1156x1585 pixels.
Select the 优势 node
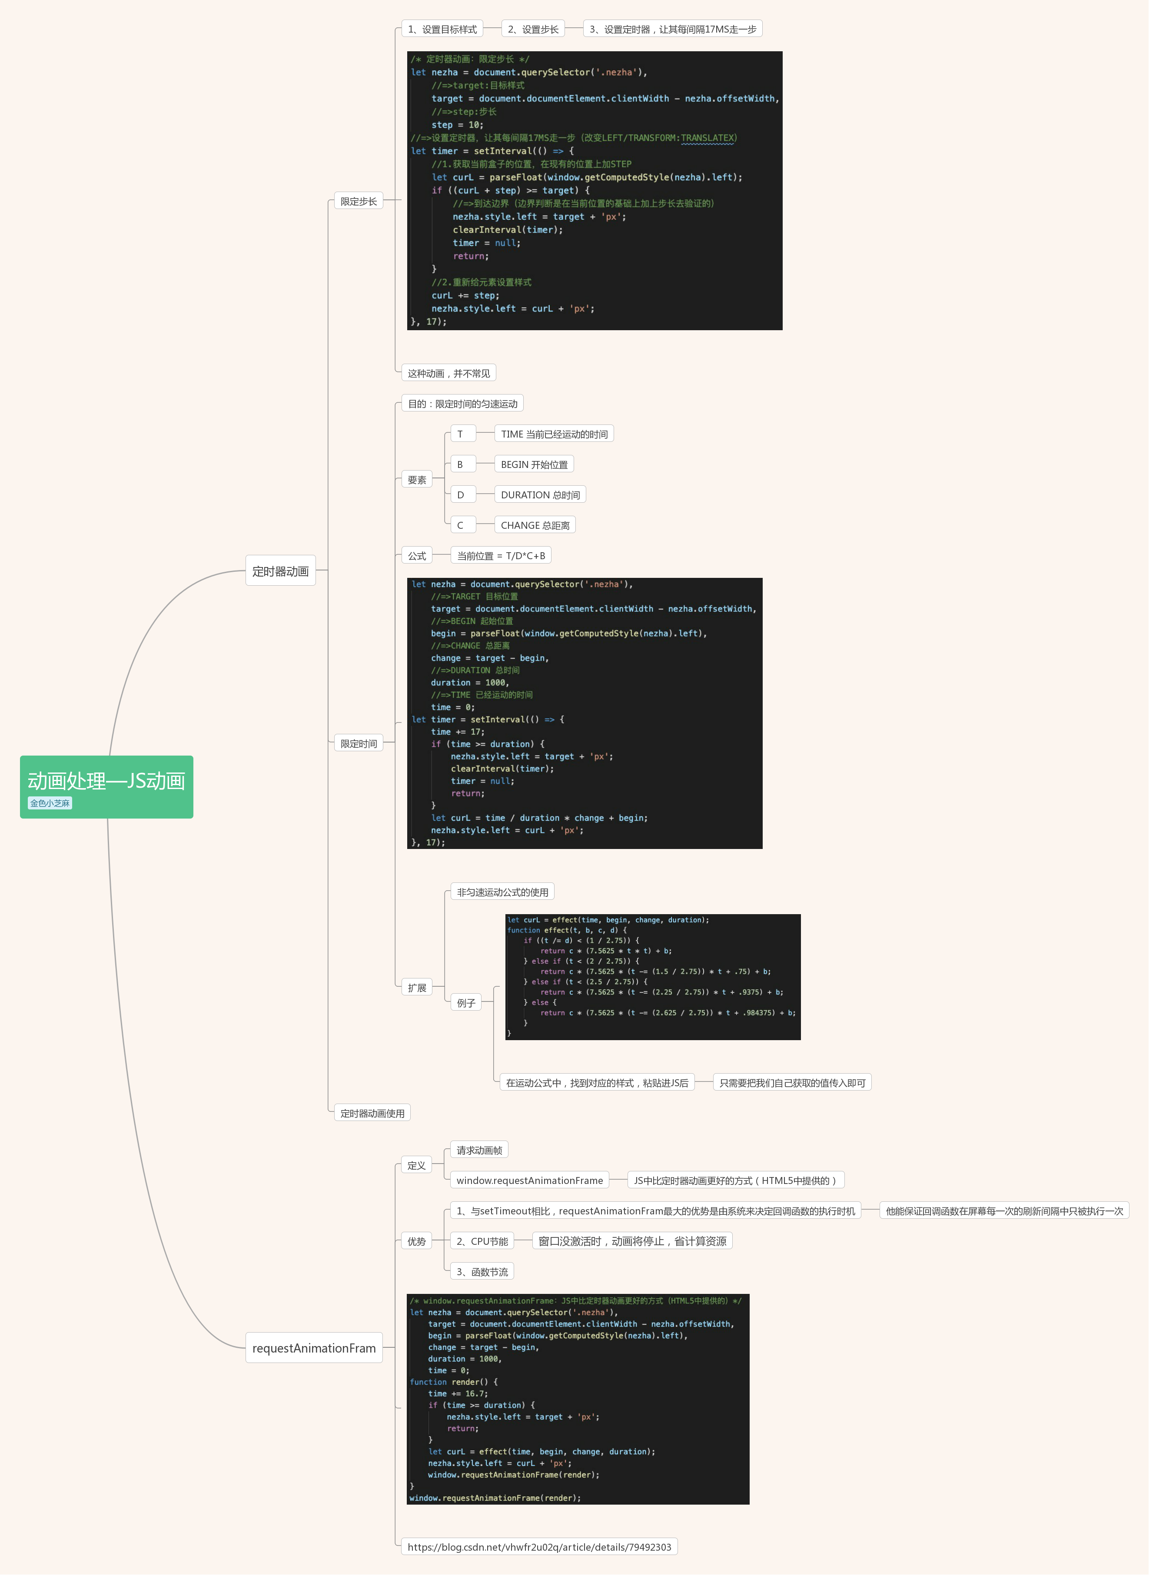coord(416,1241)
